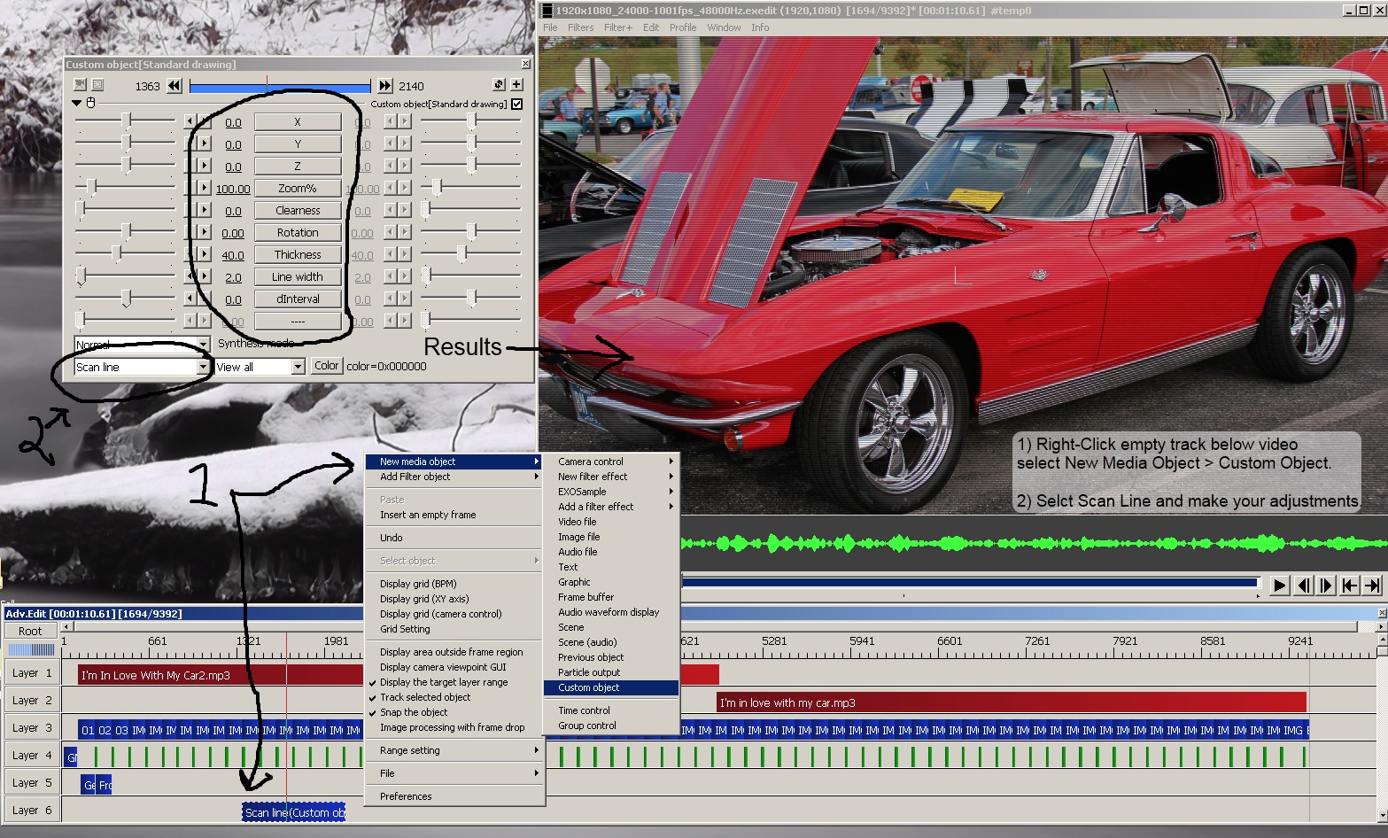Click the frame region icon beside the camera icon
Screen dimensions: 1388x838
[97, 85]
